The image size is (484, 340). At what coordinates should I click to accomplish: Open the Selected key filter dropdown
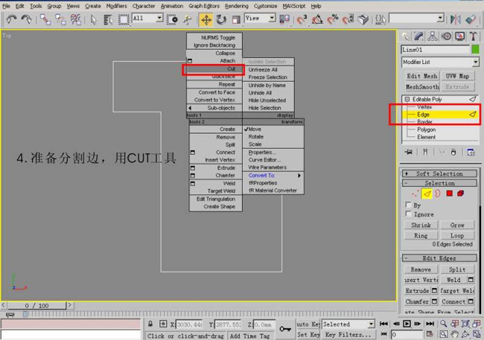[371, 324]
